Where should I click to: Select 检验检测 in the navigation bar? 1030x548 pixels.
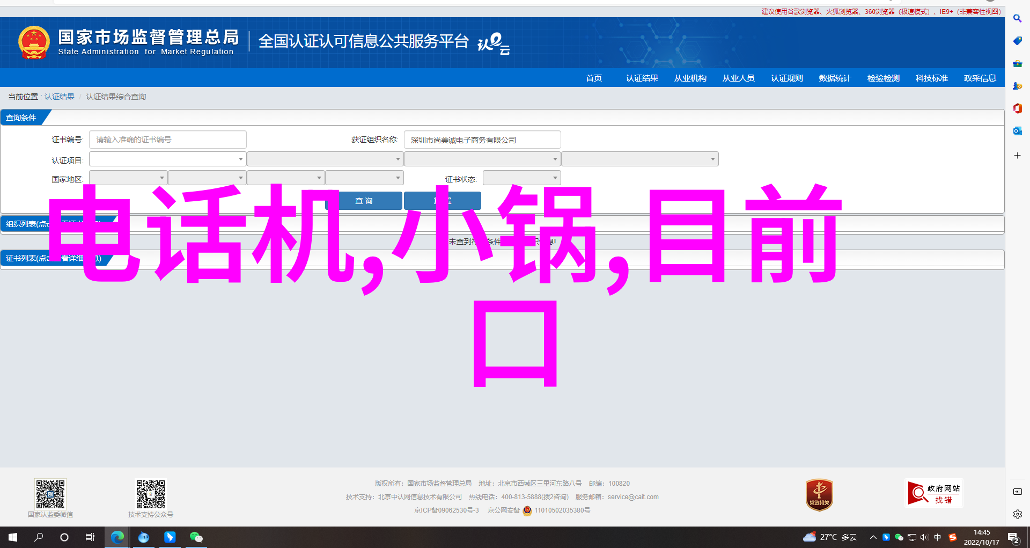click(x=883, y=78)
